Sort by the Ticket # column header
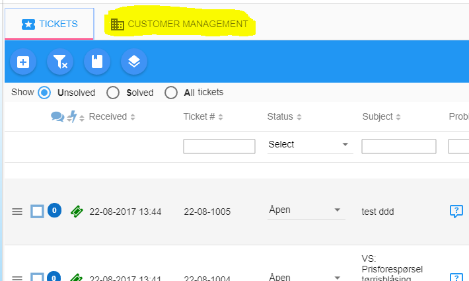469x281 pixels. (199, 116)
